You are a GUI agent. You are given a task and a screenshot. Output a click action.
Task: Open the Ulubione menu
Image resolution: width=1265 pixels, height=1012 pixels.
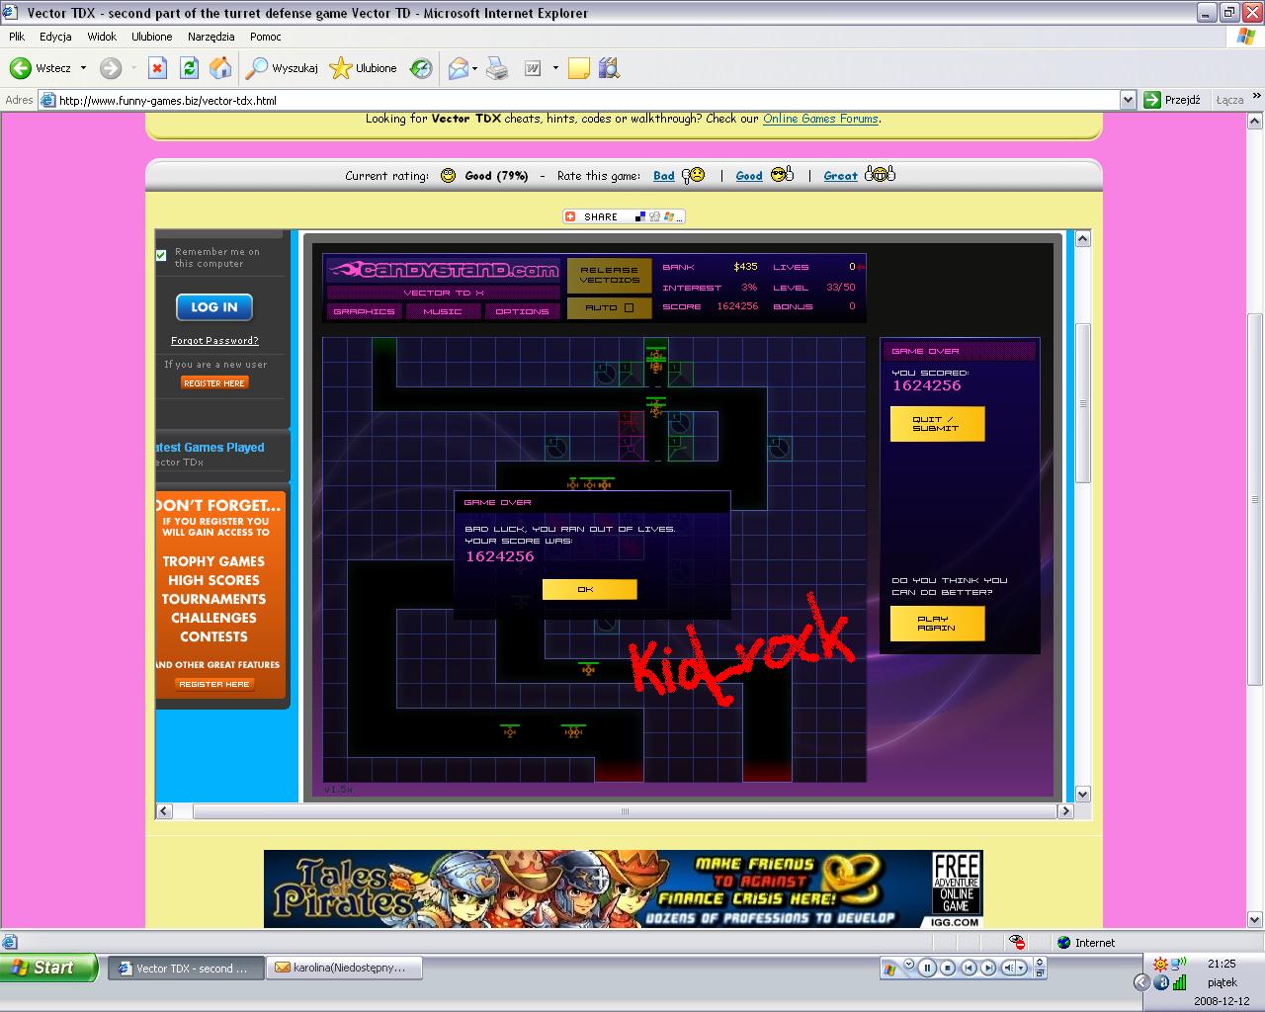pos(151,37)
